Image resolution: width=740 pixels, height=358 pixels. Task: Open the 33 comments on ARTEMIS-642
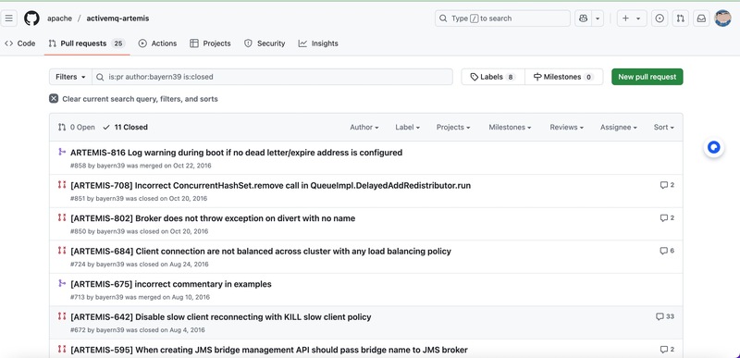(x=665, y=316)
